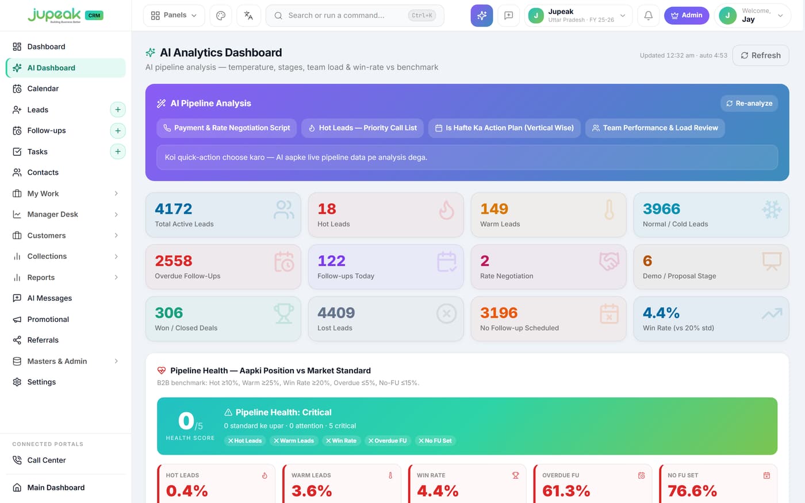Open the No Follow-up Scheduled card
The width and height of the screenshot is (805, 503).
(x=549, y=318)
